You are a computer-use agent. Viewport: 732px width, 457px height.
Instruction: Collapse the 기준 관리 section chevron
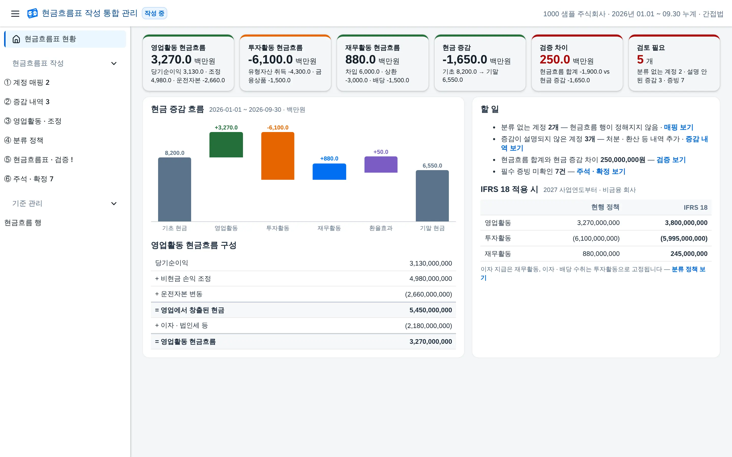coord(114,203)
